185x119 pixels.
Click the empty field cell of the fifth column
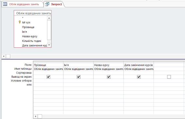tap(169, 65)
